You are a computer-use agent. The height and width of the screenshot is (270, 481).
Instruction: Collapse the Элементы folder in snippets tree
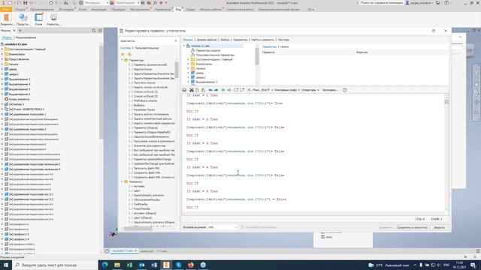pyautogui.click(x=122, y=181)
